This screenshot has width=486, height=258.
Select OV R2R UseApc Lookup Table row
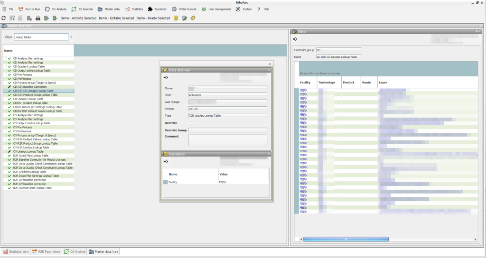[38, 147]
